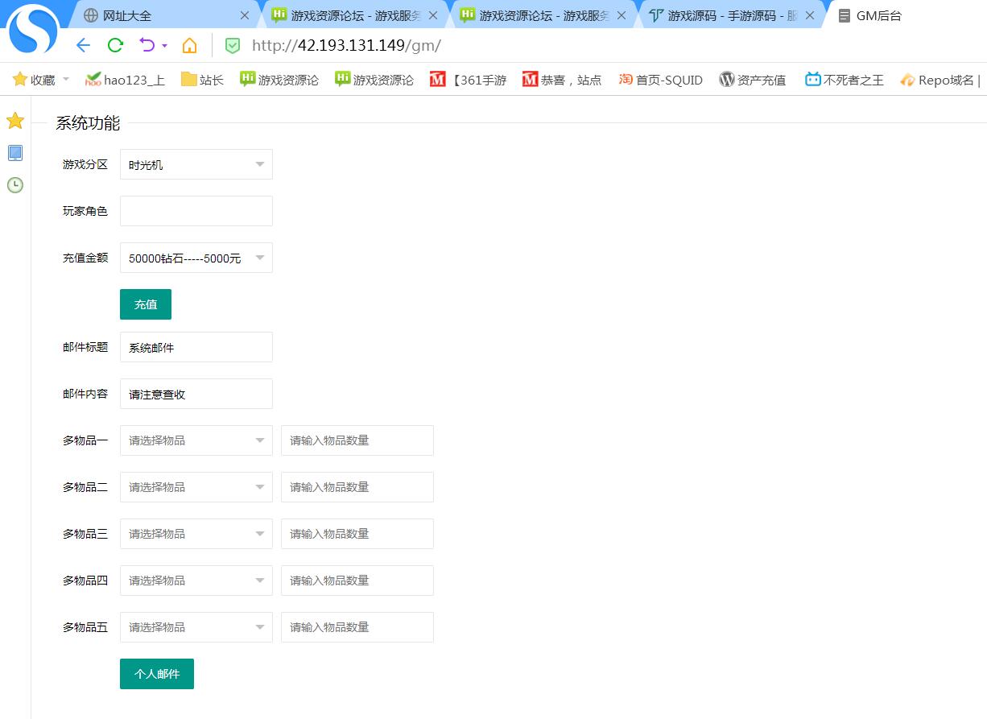Click the green refresh page icon
This screenshot has width=987, height=719.
[x=115, y=45]
